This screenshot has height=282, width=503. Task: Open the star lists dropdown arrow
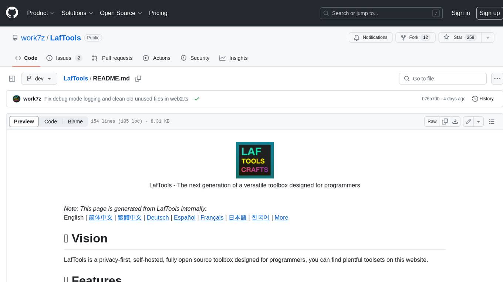[488, 38]
